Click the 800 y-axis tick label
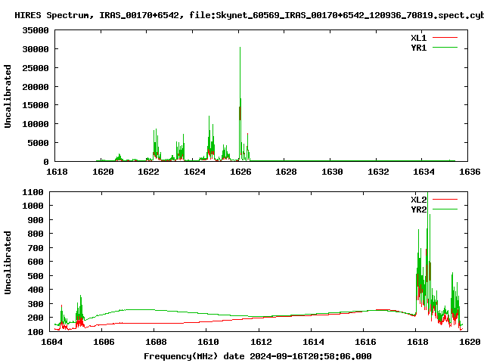 click(36, 234)
